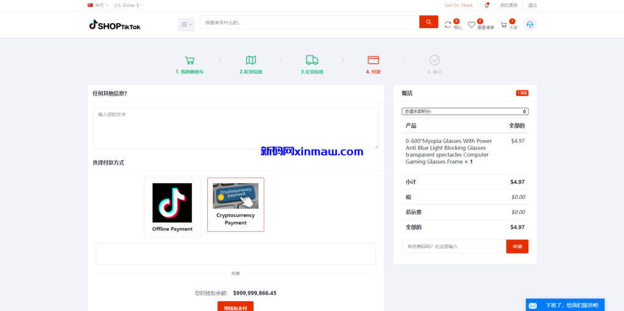Select the Offline Payment option

172,208
